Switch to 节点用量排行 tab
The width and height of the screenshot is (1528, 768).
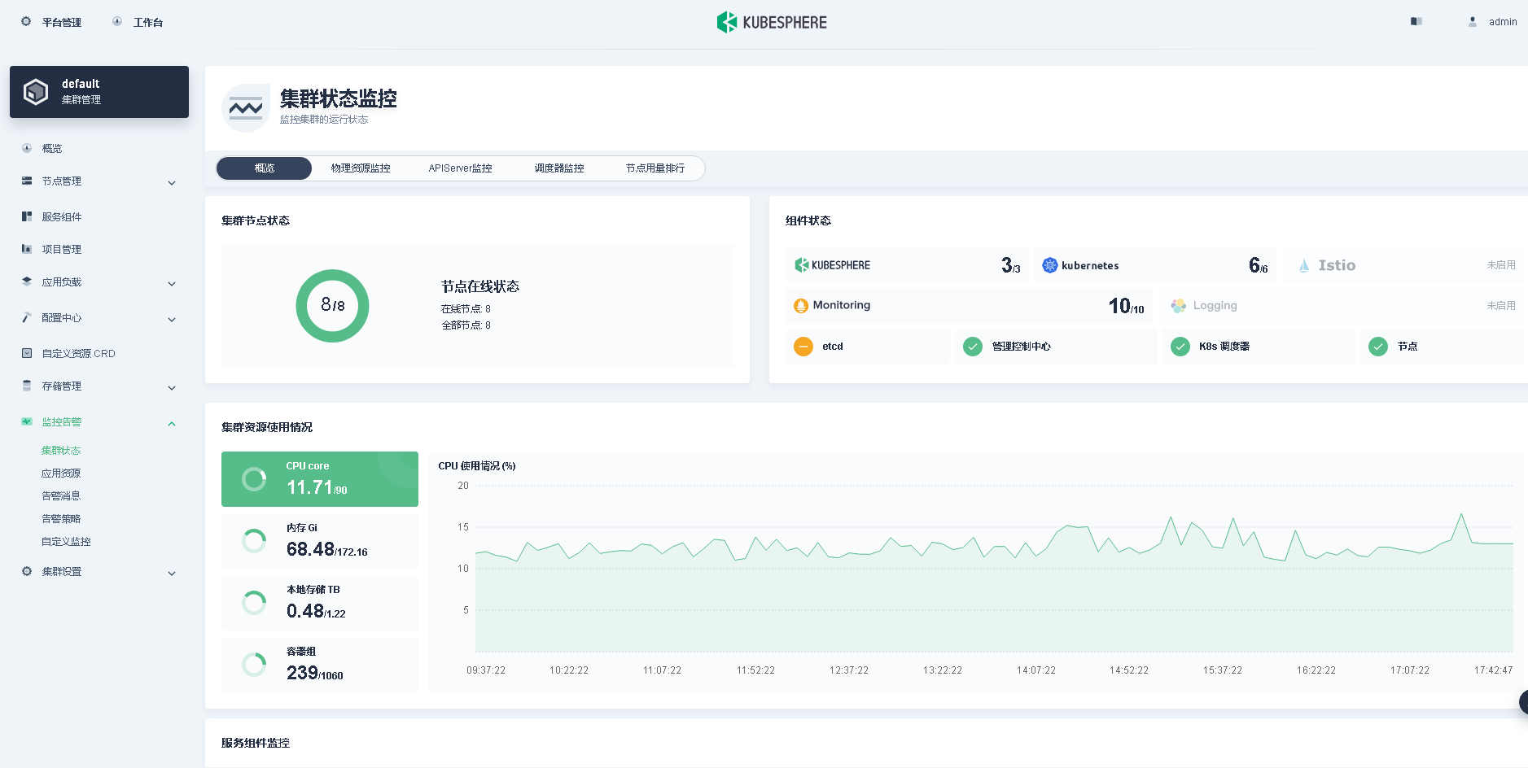click(x=655, y=168)
